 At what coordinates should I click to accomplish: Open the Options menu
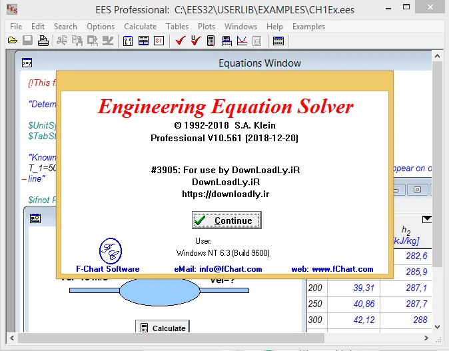click(x=101, y=27)
